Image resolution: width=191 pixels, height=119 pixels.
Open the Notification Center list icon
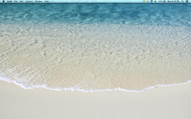(x=187, y=2)
